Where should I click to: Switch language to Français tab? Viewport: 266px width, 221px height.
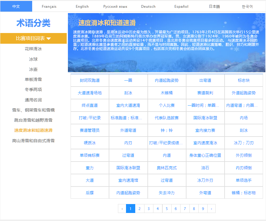coord(49,6)
